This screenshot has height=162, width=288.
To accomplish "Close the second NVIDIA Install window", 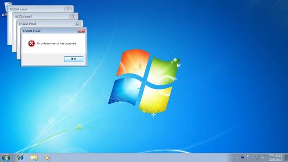I will (x=73, y=16).
